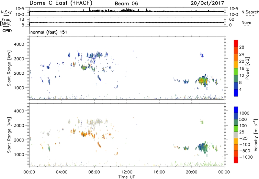Click the tall noise spike in the N.Sky trace
259x179 pixels.
point(89,9)
